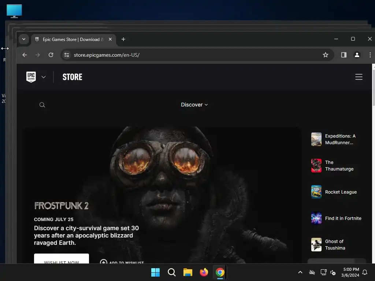
Task: Click the OneDrive cloud tray icon
Action: (312, 272)
